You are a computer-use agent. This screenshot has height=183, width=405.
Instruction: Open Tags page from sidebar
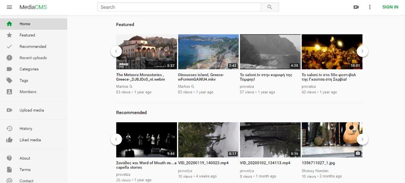pos(34,80)
